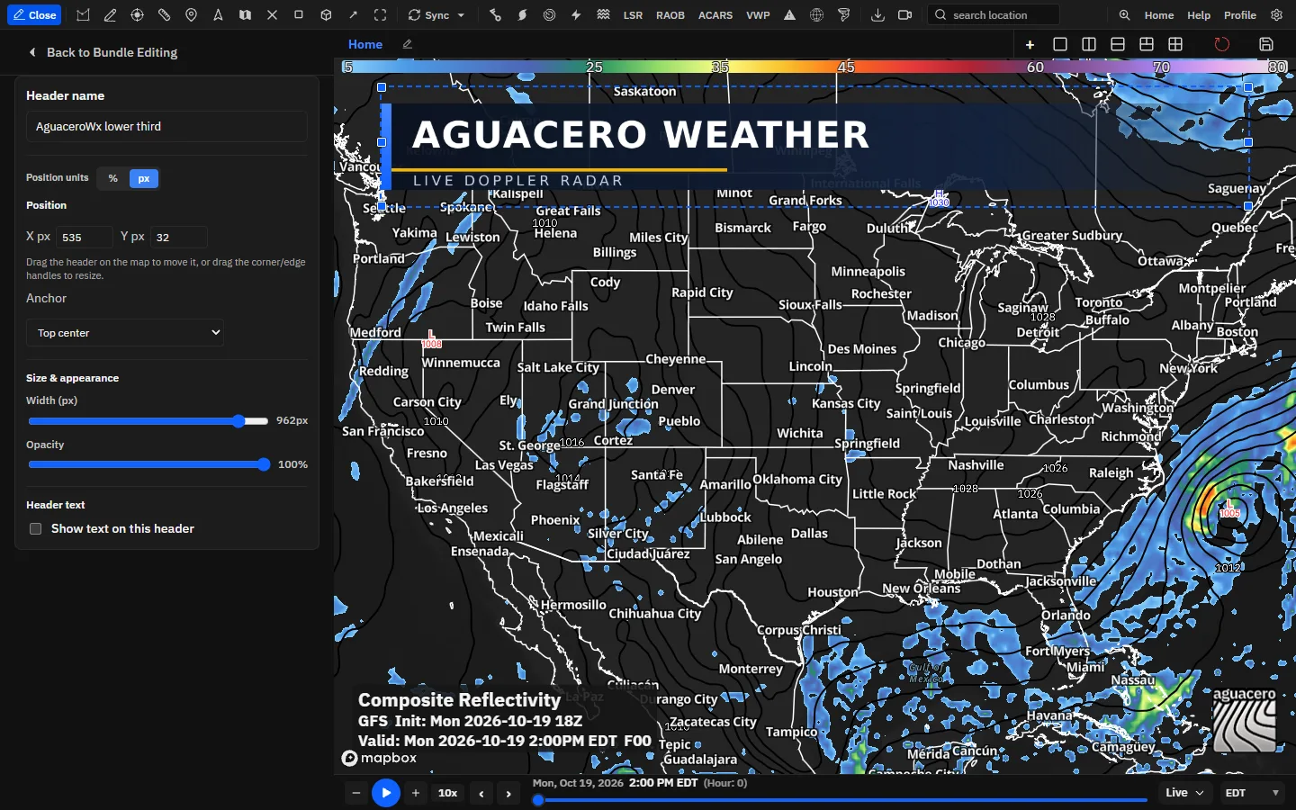Click the red reset layout icon
This screenshot has height=810, width=1296.
point(1221,44)
